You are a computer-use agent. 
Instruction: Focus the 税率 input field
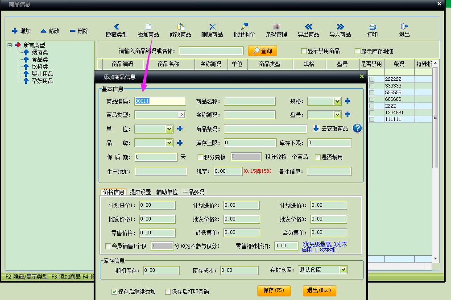(x=228, y=171)
